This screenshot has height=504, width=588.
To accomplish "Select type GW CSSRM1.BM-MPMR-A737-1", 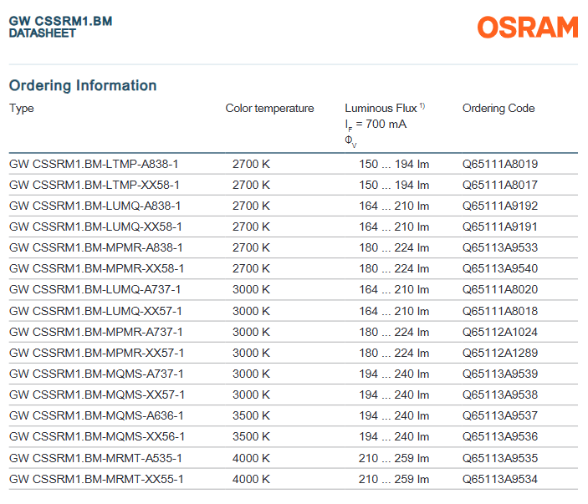I will coord(95,333).
